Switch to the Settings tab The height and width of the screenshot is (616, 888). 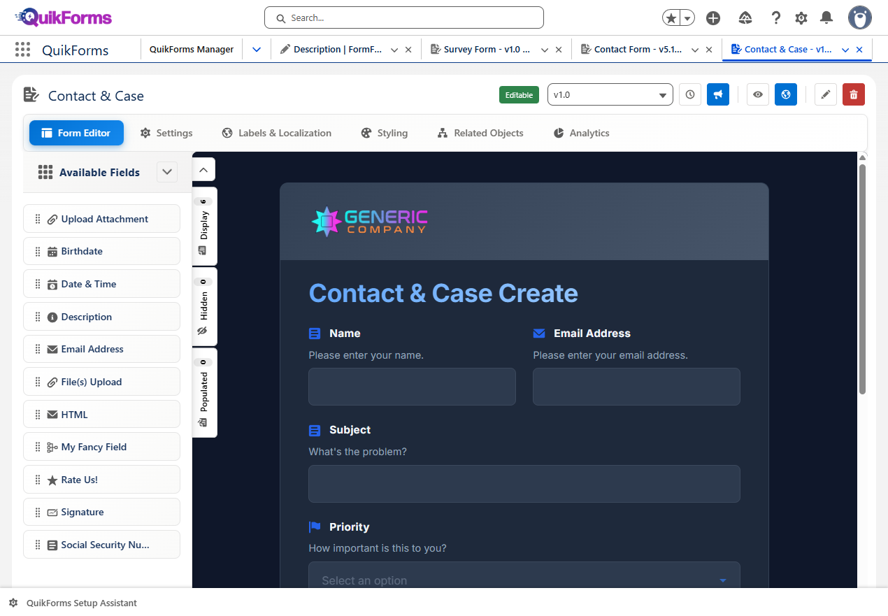coord(166,133)
